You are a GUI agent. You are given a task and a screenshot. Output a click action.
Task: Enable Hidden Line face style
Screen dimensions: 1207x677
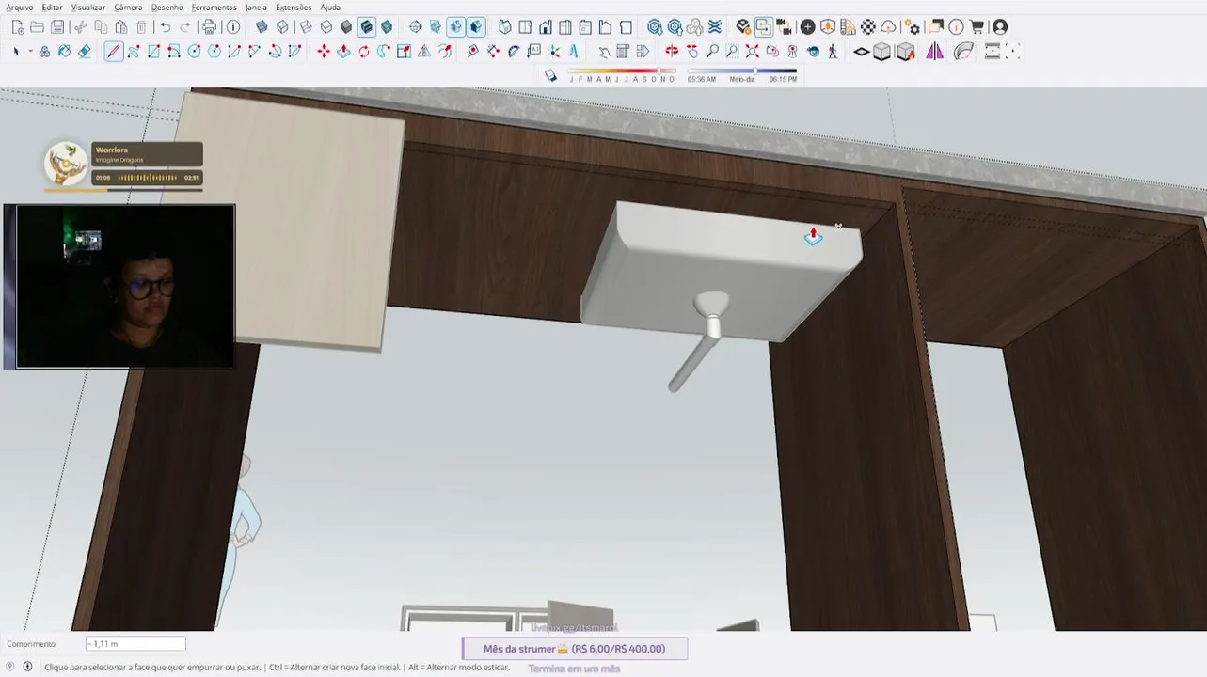[x=326, y=27]
